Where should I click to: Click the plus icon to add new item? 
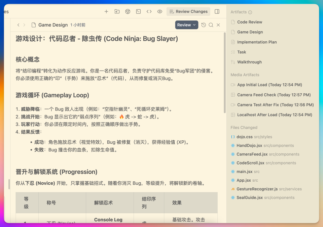tap(106, 11)
